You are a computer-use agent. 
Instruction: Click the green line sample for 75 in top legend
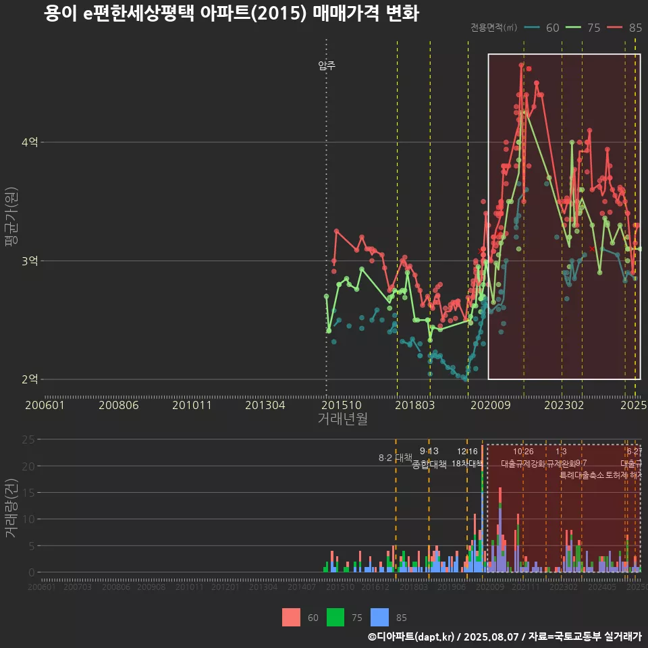(x=573, y=27)
